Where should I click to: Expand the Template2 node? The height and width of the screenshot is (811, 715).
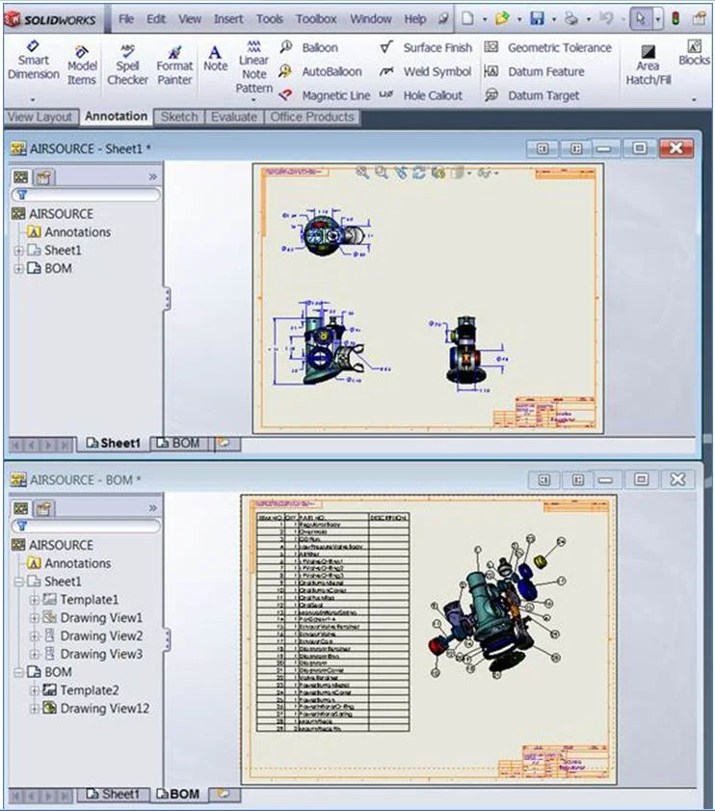click(x=34, y=690)
